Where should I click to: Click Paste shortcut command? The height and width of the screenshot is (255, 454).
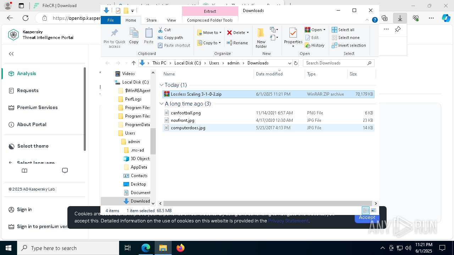(x=174, y=45)
